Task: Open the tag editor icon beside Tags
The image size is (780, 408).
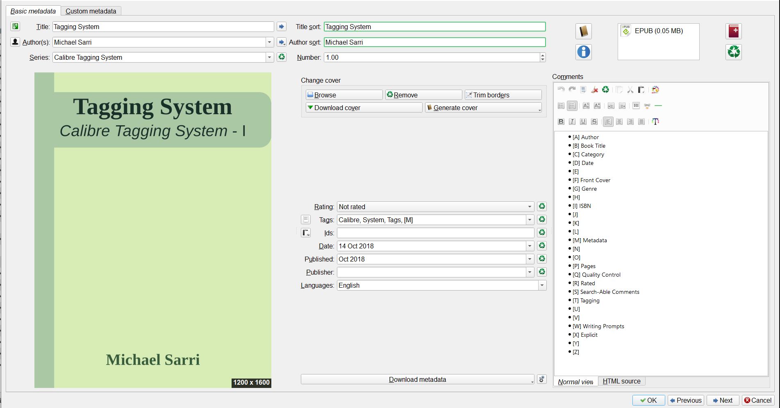Action: [306, 220]
